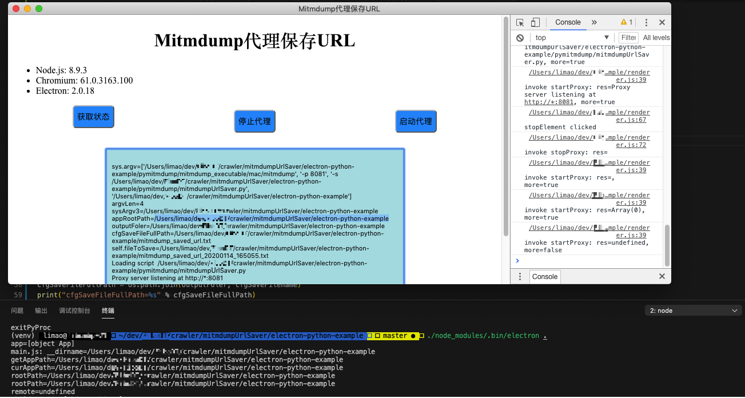Open the 'top' execution context dropdown

point(572,38)
